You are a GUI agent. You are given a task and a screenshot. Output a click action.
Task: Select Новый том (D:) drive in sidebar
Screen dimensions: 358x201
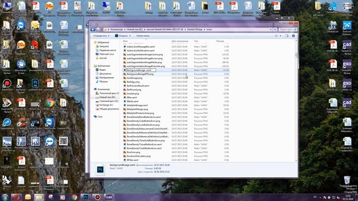(x=107, y=97)
